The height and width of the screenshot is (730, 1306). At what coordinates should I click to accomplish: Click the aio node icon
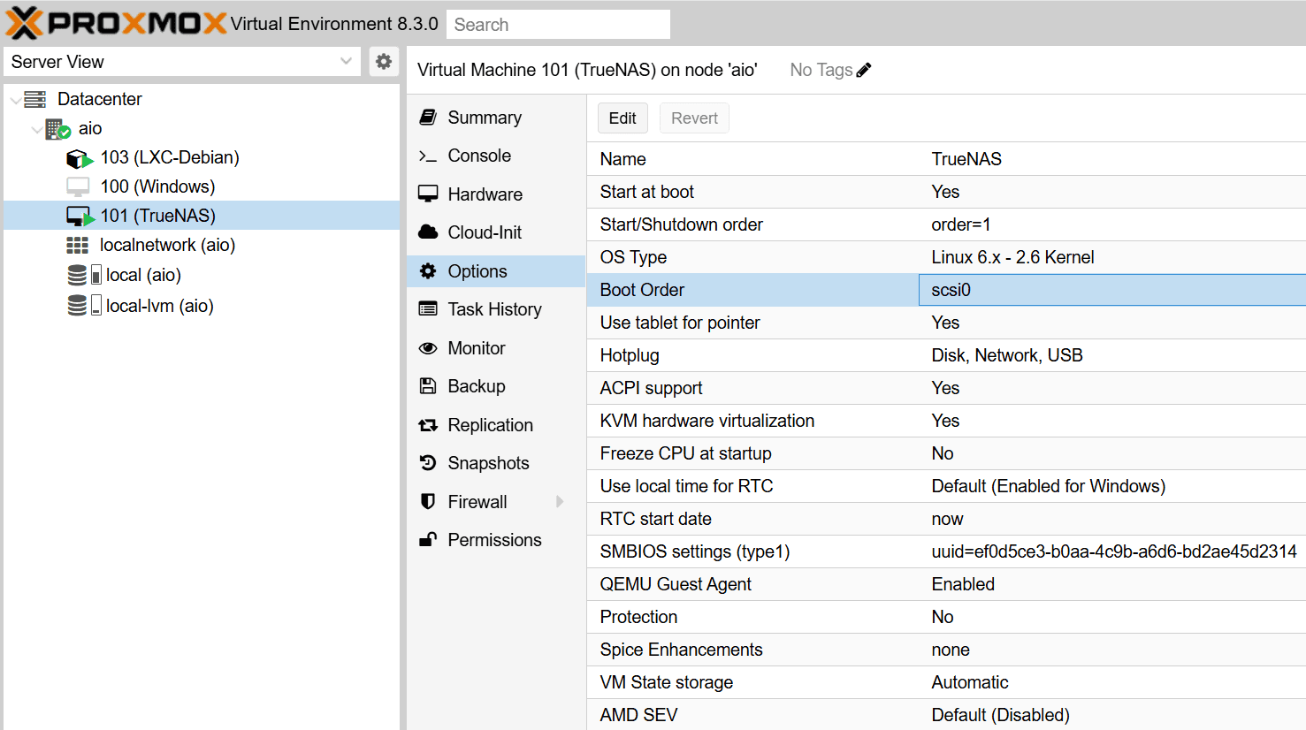[57, 129]
